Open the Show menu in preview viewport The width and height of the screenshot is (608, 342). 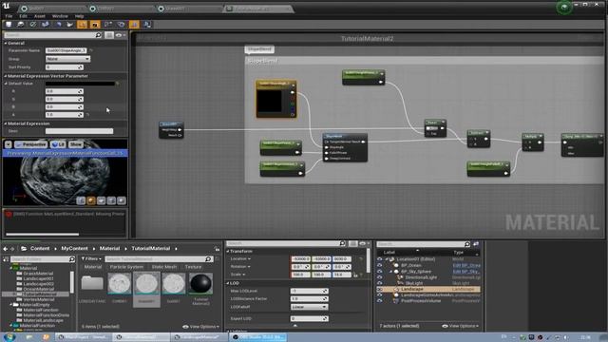(76, 144)
